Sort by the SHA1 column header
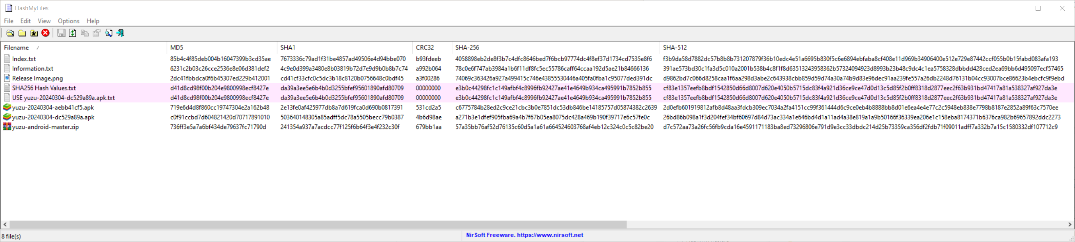 tap(344, 47)
